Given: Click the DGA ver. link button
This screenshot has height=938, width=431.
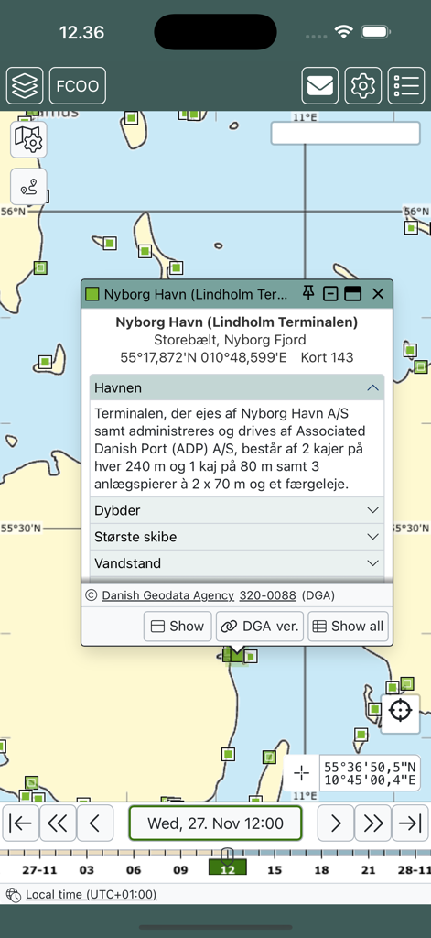Looking at the screenshot, I should 260,627.
